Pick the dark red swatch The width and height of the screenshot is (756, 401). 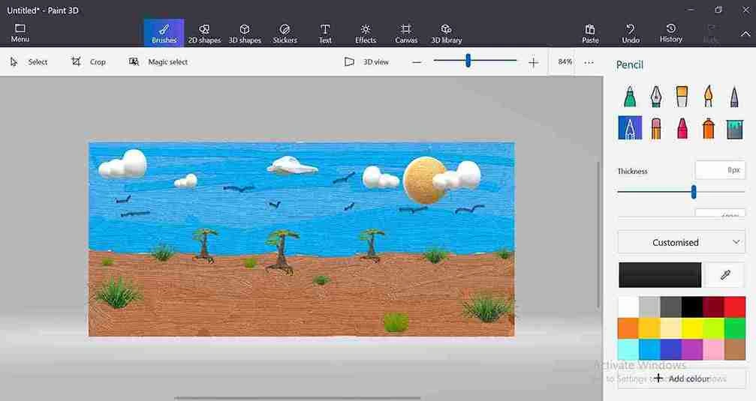pyautogui.click(x=713, y=307)
